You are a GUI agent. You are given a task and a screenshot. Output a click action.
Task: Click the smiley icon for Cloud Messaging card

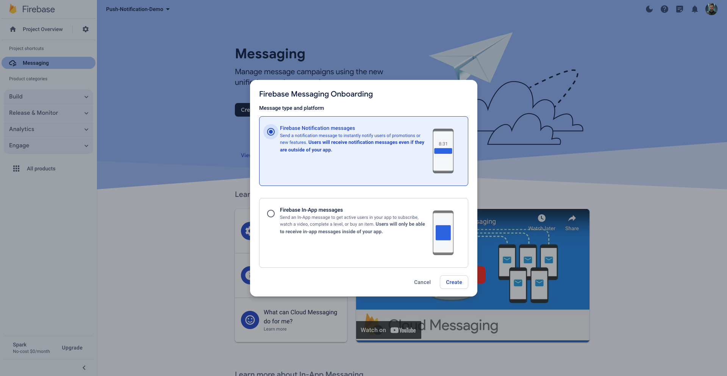(x=250, y=320)
